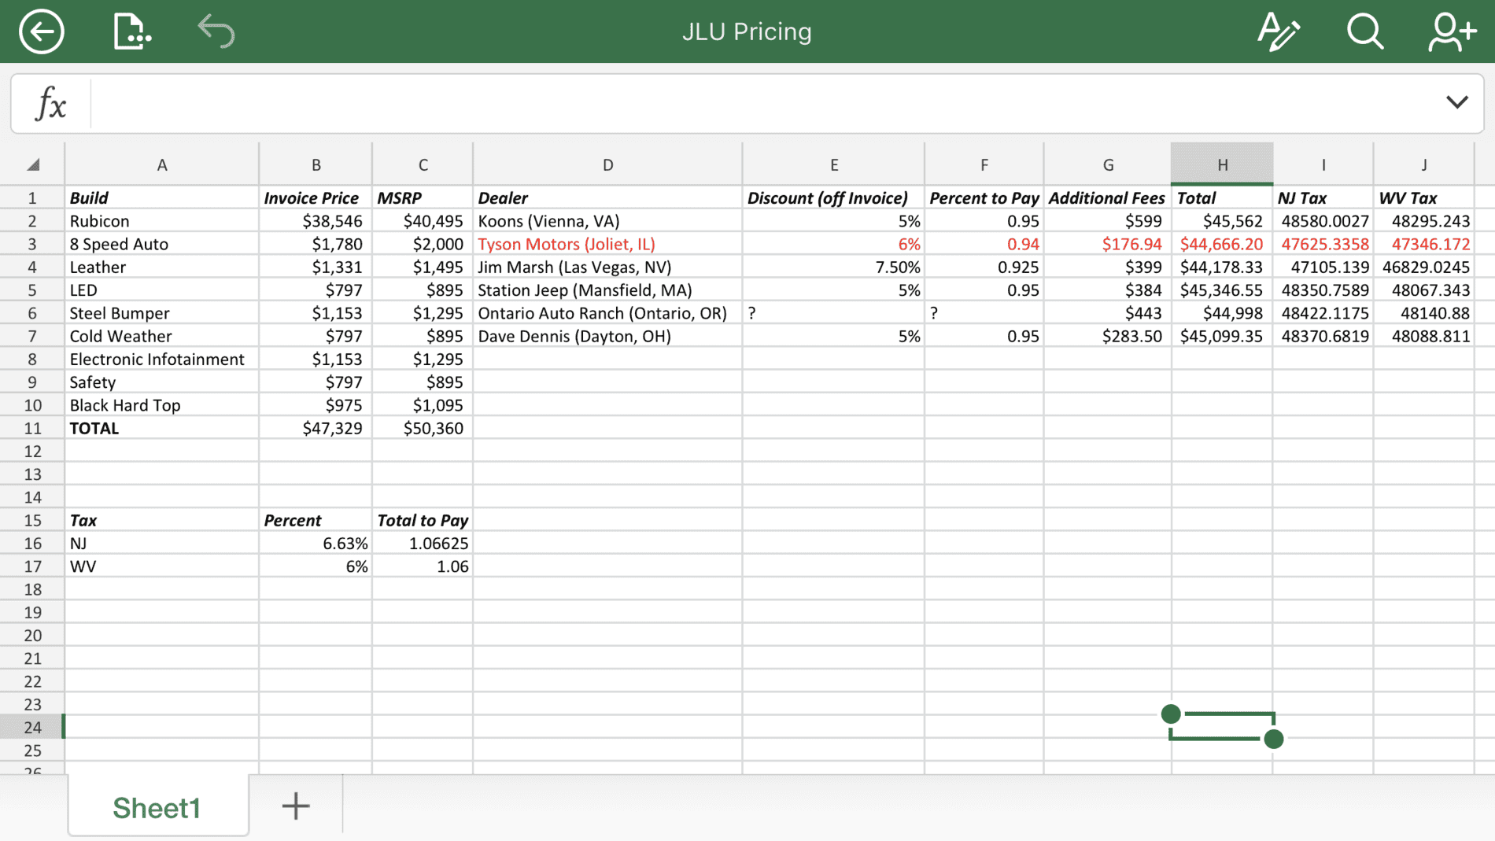Select the $283.50 fees cell
Screen dimensions: 1495x841
1107,336
